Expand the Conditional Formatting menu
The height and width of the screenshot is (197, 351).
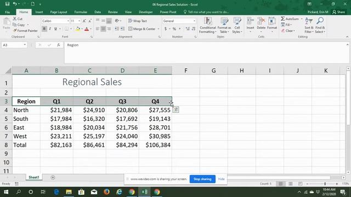pyautogui.click(x=207, y=25)
